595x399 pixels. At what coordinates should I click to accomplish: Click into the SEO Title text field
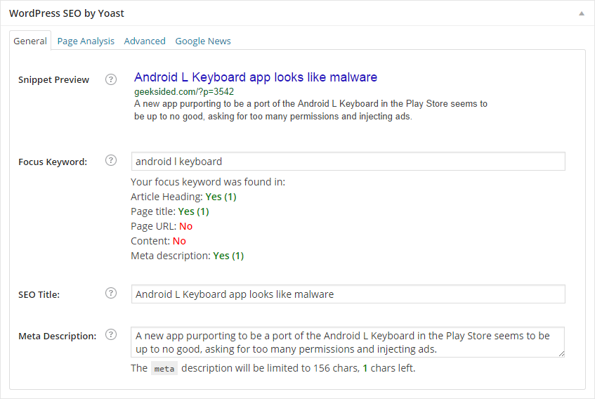tap(348, 294)
